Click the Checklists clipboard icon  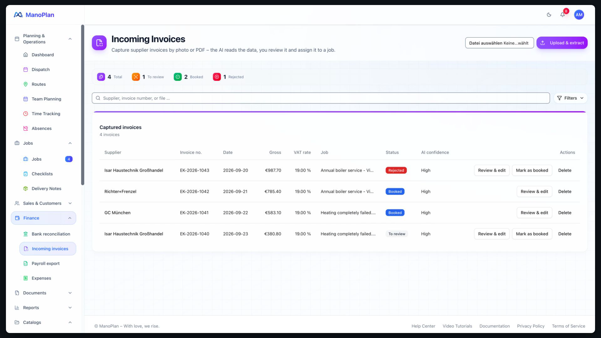coord(26,174)
